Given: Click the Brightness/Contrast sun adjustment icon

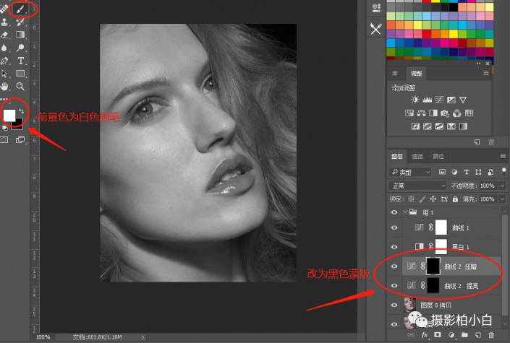Looking at the screenshot, I should [x=415, y=100].
